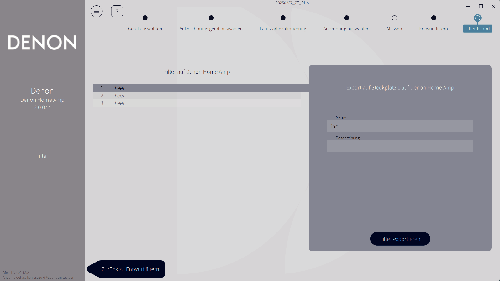Select the Filter-Export step label
This screenshot has width=500, height=281.
point(477,29)
